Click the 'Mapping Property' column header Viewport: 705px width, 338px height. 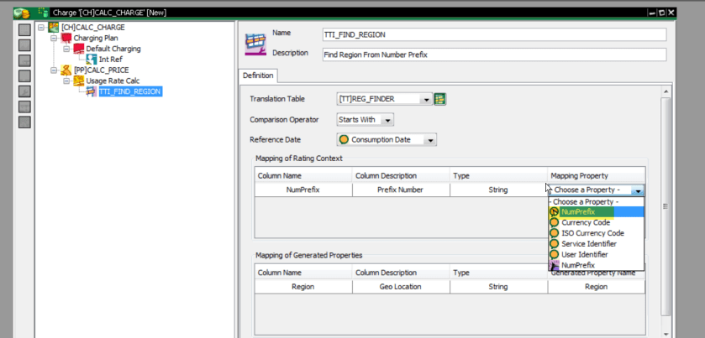pyautogui.click(x=597, y=176)
